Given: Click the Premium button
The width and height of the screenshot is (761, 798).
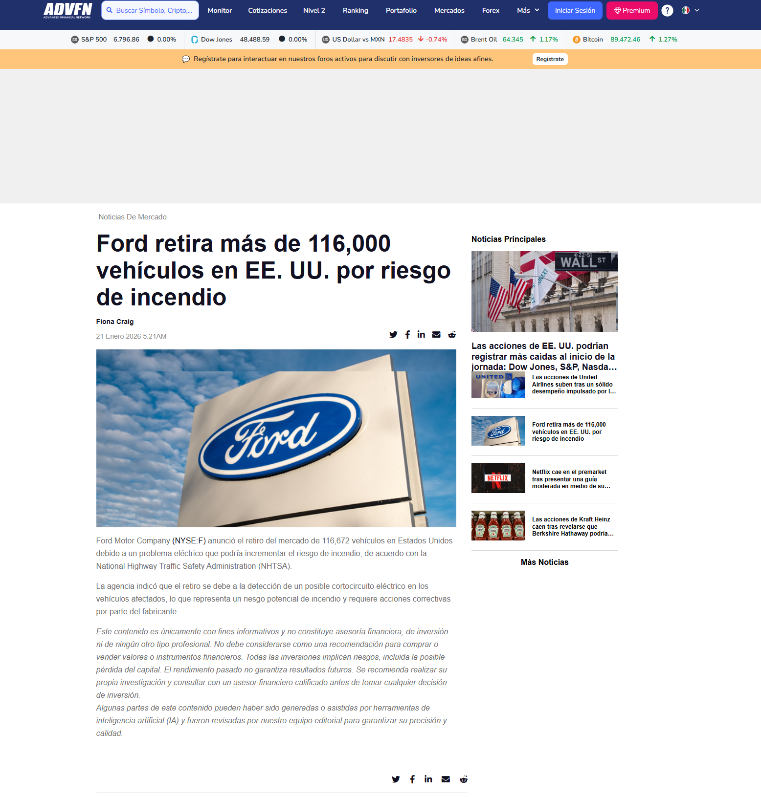Looking at the screenshot, I should pyautogui.click(x=632, y=10).
